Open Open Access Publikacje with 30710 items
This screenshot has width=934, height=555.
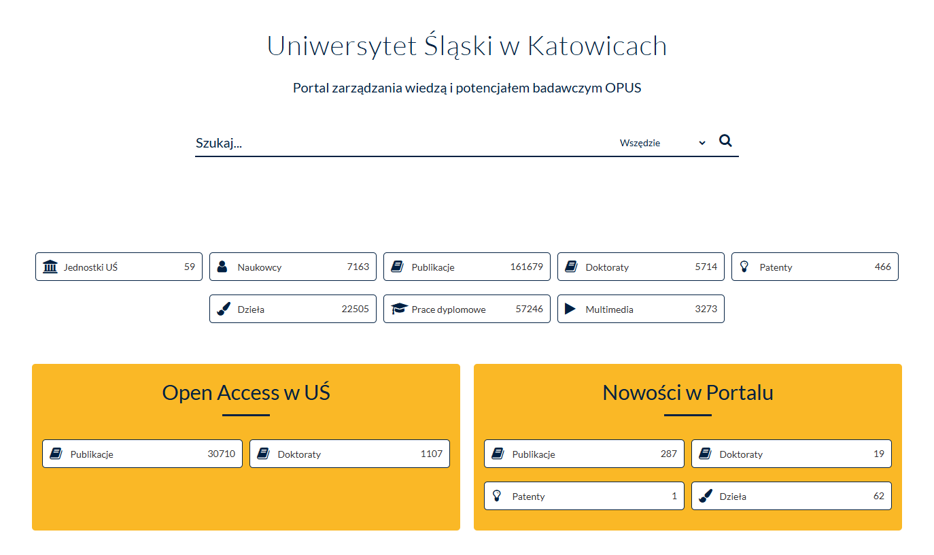click(x=142, y=454)
